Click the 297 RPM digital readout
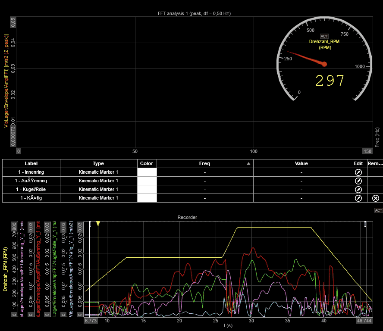The image size is (383, 331). [330, 81]
